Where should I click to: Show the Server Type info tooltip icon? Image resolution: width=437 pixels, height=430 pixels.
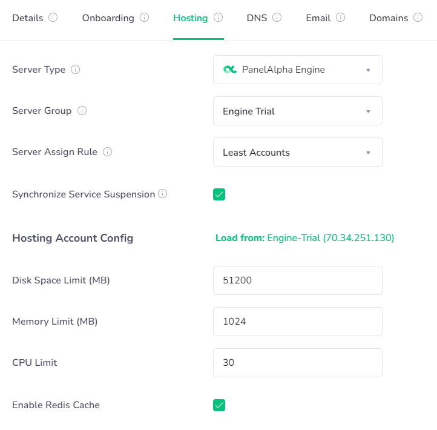coord(75,69)
